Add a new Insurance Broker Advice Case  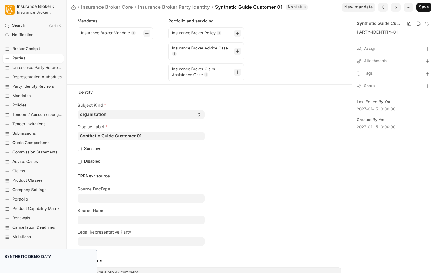[x=238, y=51]
